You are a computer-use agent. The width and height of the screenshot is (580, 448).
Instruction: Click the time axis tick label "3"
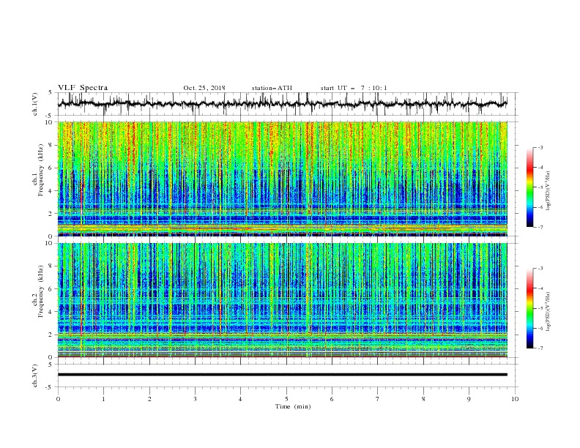point(195,399)
